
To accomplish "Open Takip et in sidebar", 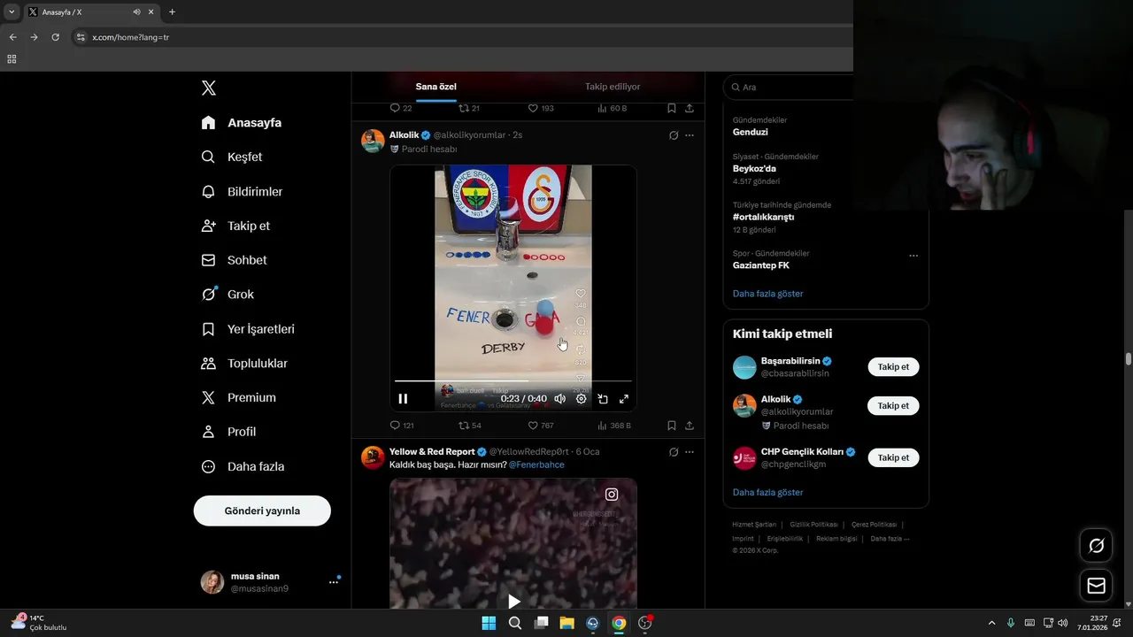I will pyautogui.click(x=235, y=226).
